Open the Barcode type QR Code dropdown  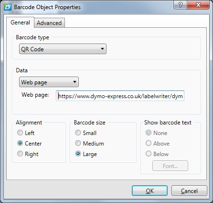[x=63, y=49]
